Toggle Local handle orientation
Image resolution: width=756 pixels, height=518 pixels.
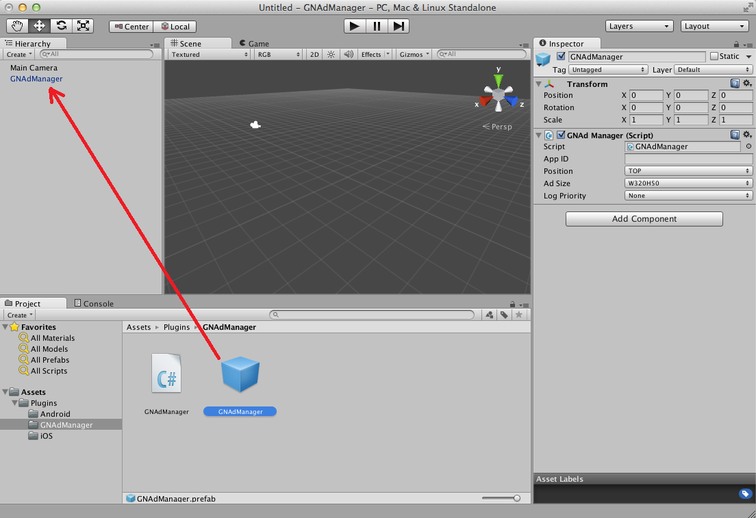pyautogui.click(x=175, y=27)
